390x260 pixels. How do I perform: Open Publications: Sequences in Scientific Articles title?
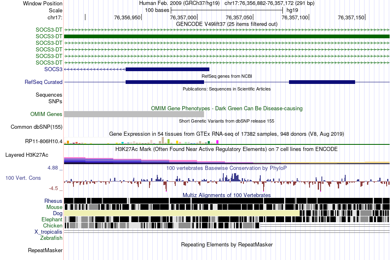227,89
